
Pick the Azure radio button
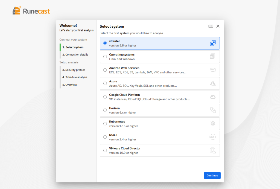point(105,83)
